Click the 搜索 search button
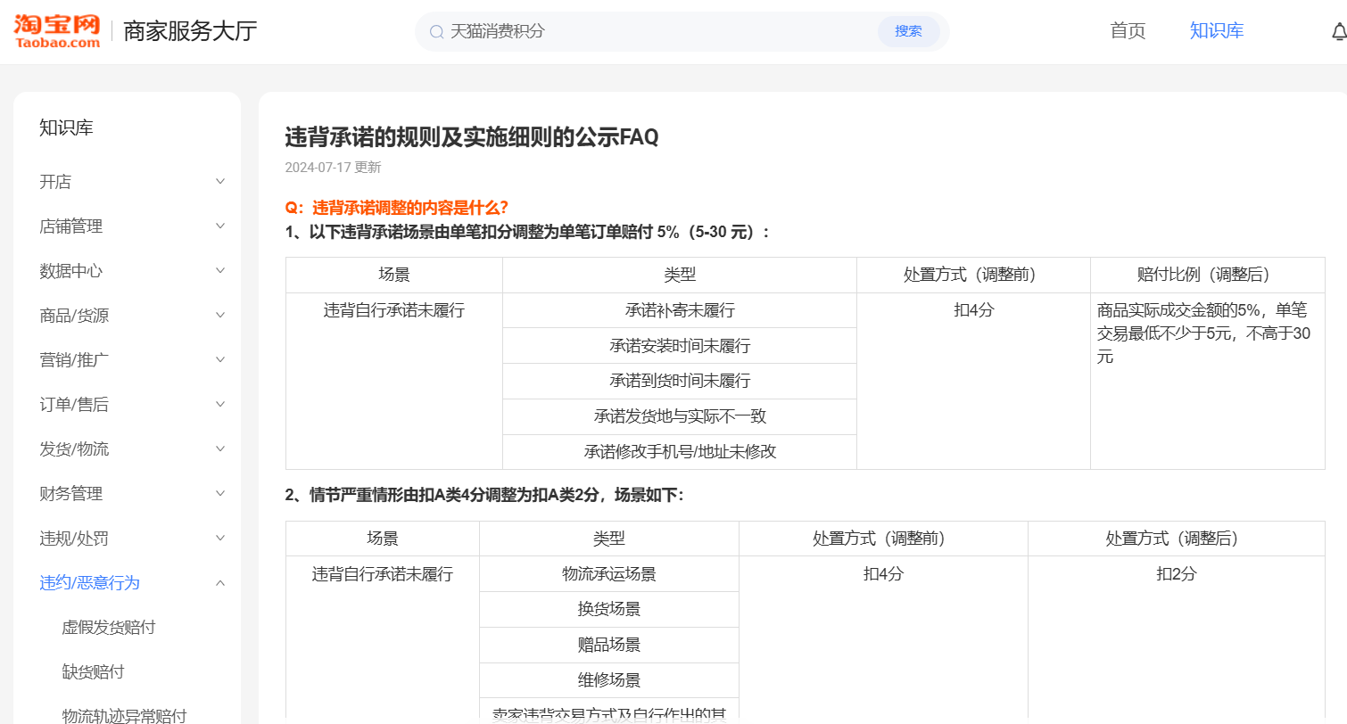1347x724 pixels. (x=908, y=31)
